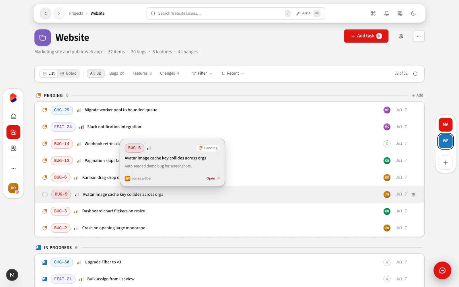Switch to Board view
This screenshot has width=459, height=287.
click(x=68, y=73)
